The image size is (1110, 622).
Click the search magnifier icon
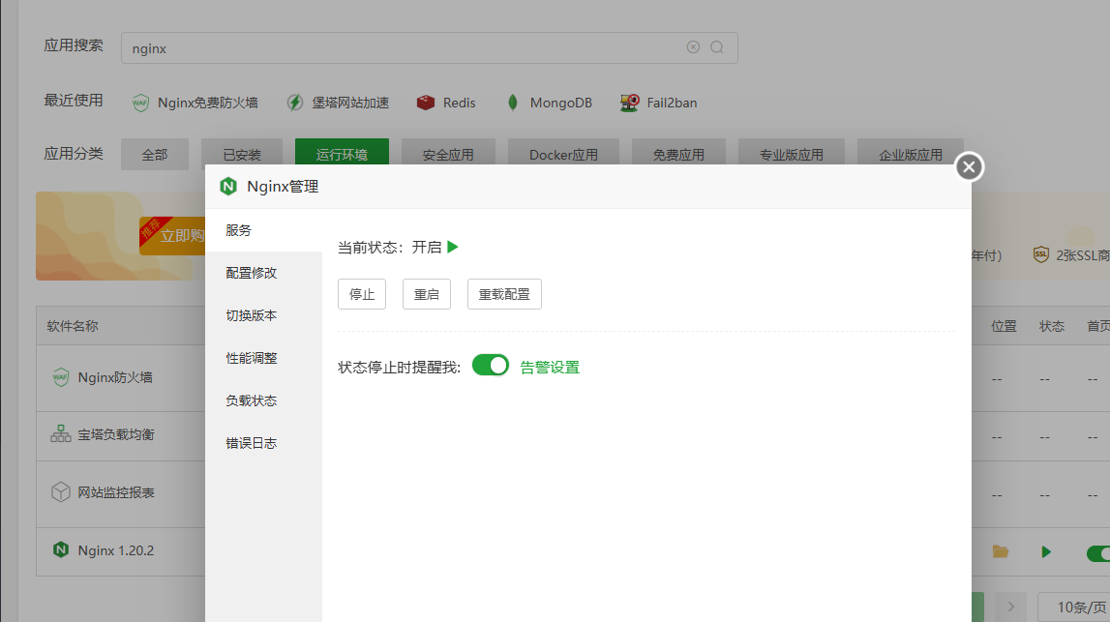pyautogui.click(x=717, y=46)
